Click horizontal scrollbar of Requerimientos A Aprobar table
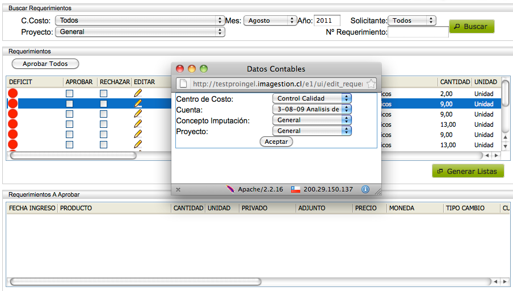Image resolution: width=513 pixels, height=291 pixels. (x=136, y=281)
